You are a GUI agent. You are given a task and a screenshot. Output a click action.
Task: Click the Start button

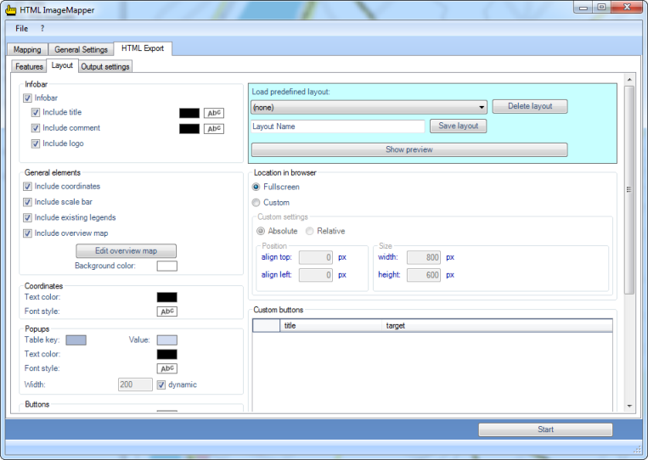(545, 429)
